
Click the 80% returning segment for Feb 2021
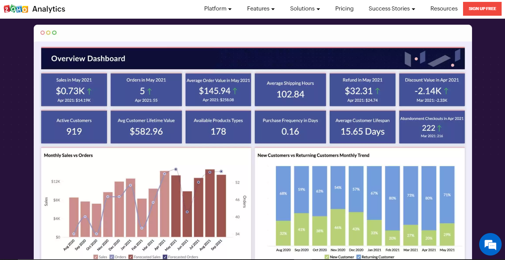(x=392, y=198)
